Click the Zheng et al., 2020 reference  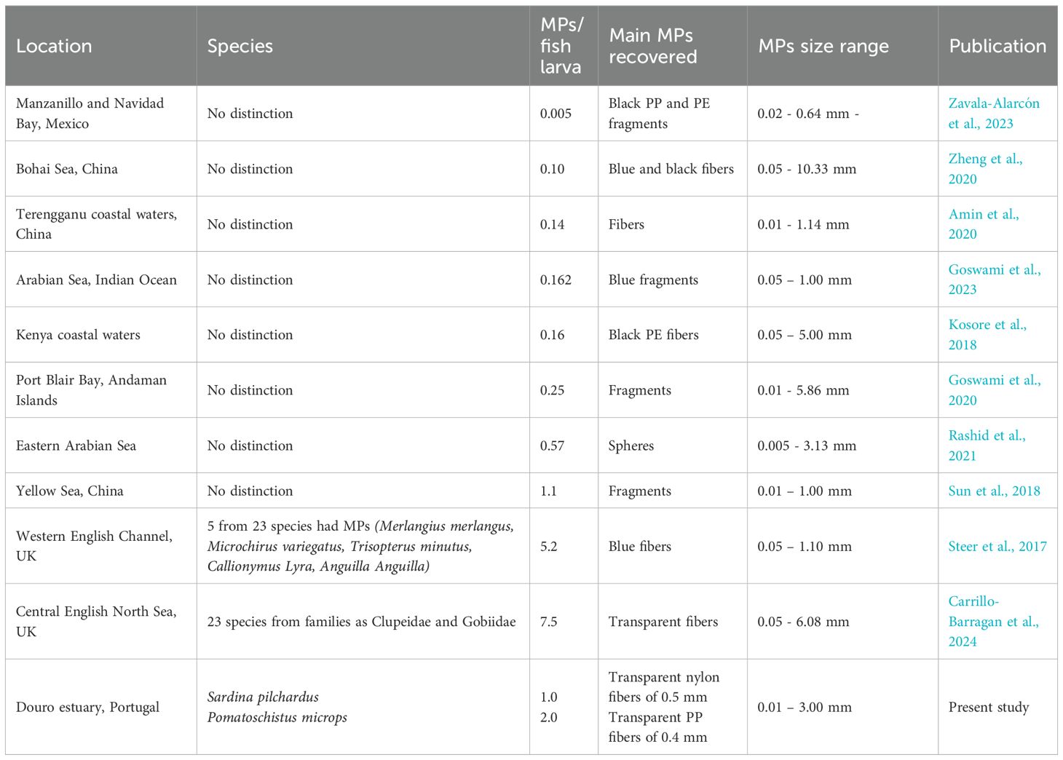coord(984,169)
